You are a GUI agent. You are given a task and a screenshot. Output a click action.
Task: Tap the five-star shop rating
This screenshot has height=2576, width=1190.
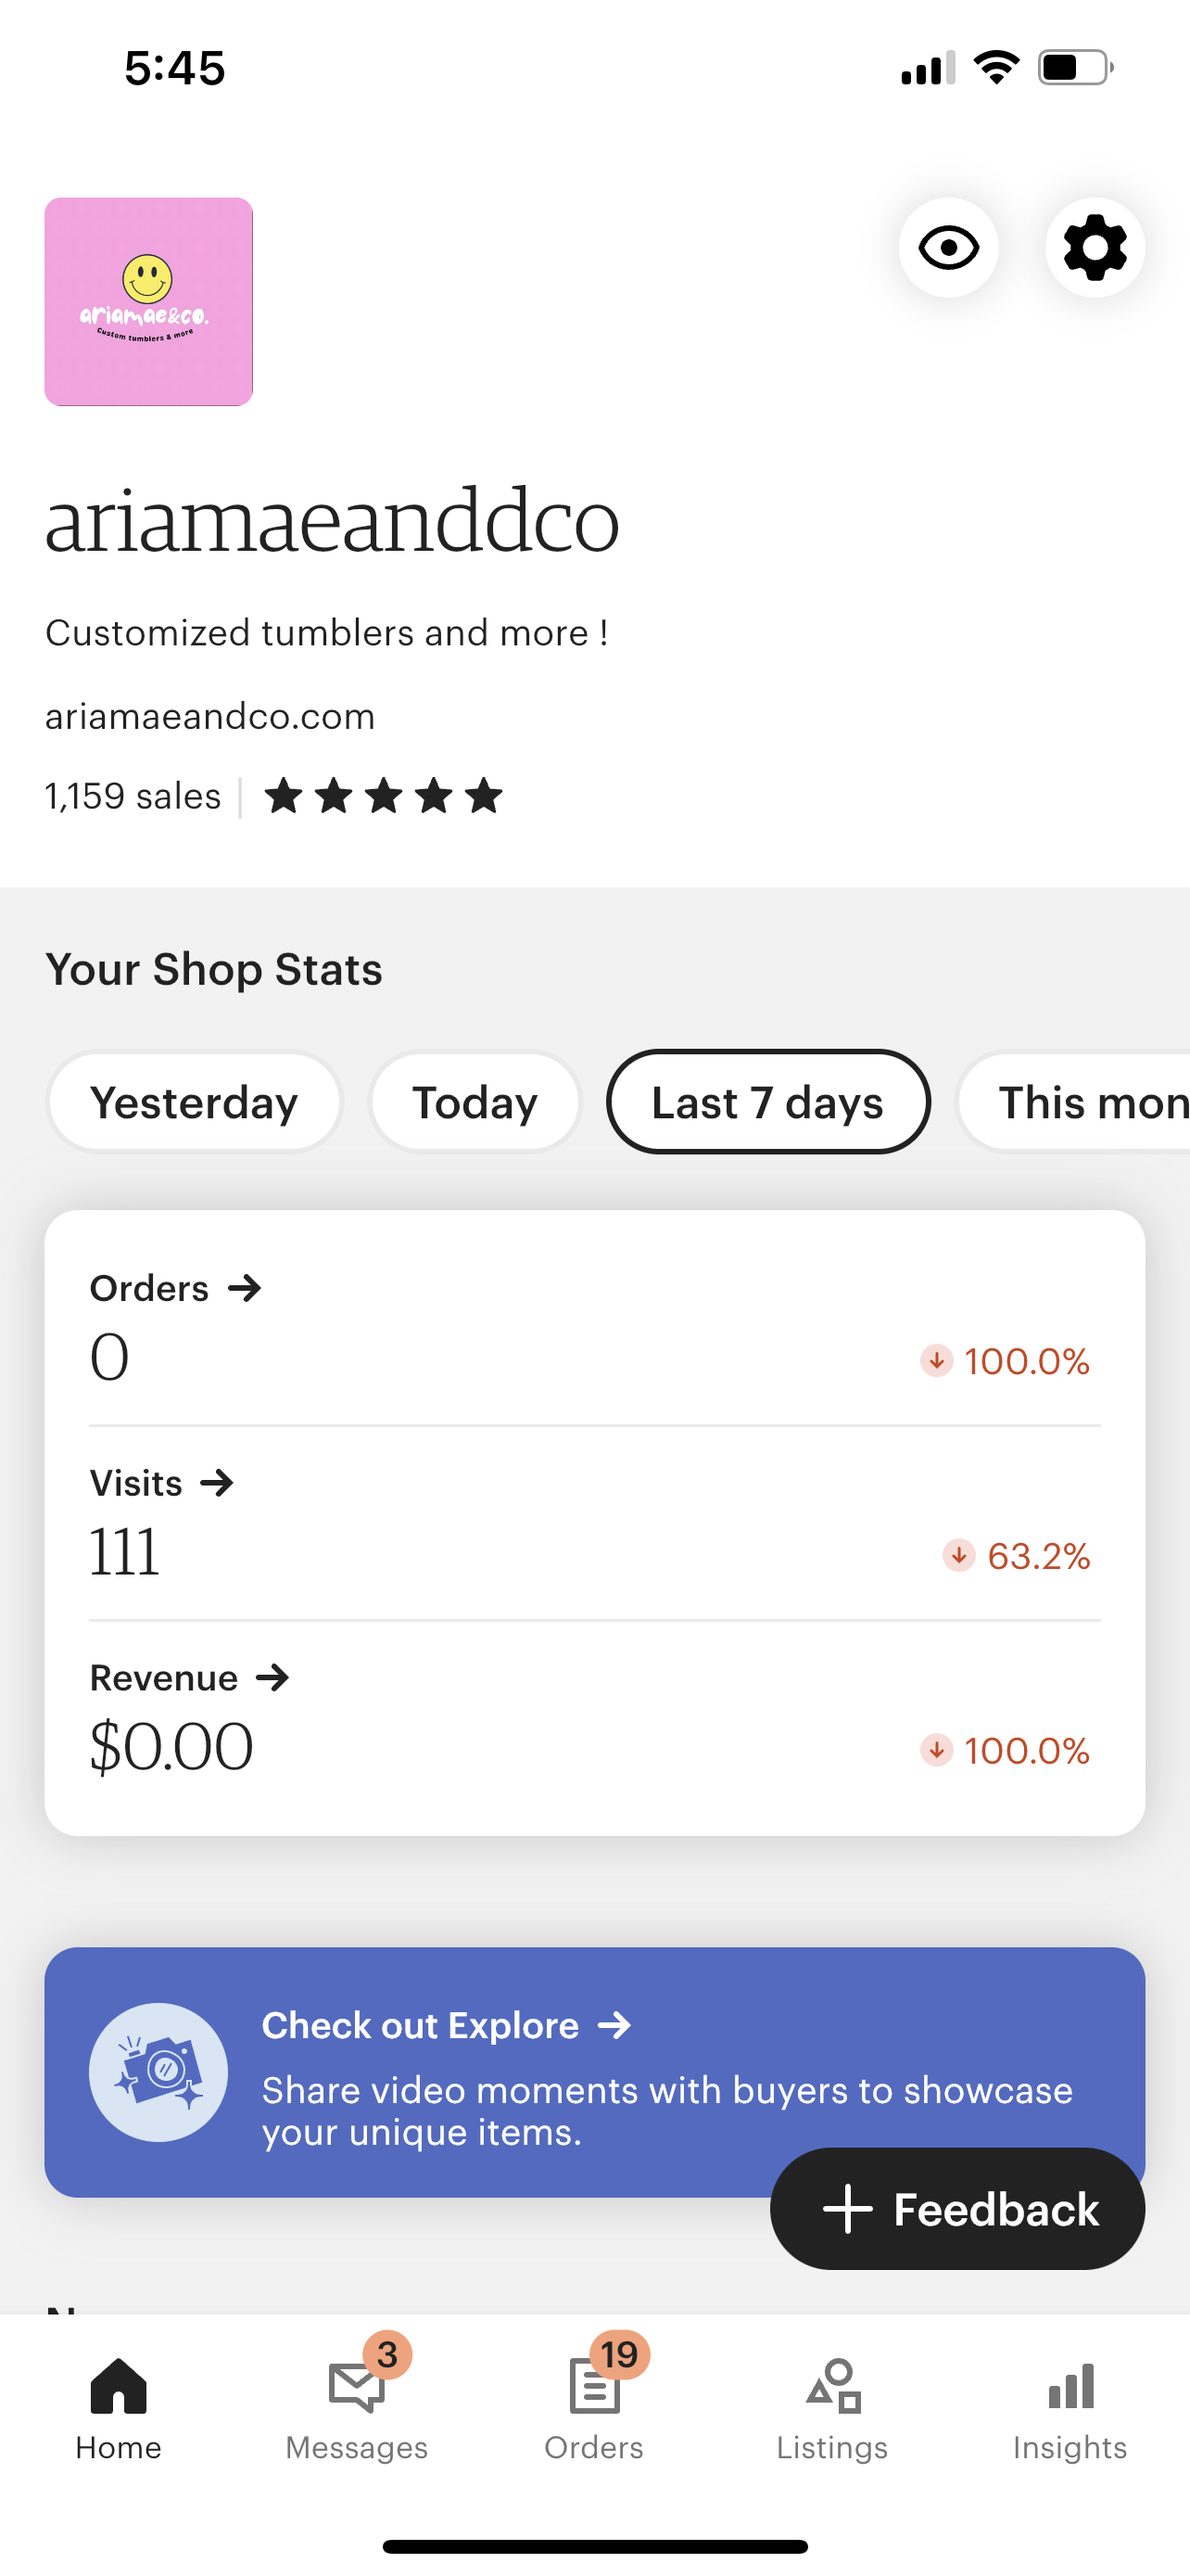tap(384, 796)
